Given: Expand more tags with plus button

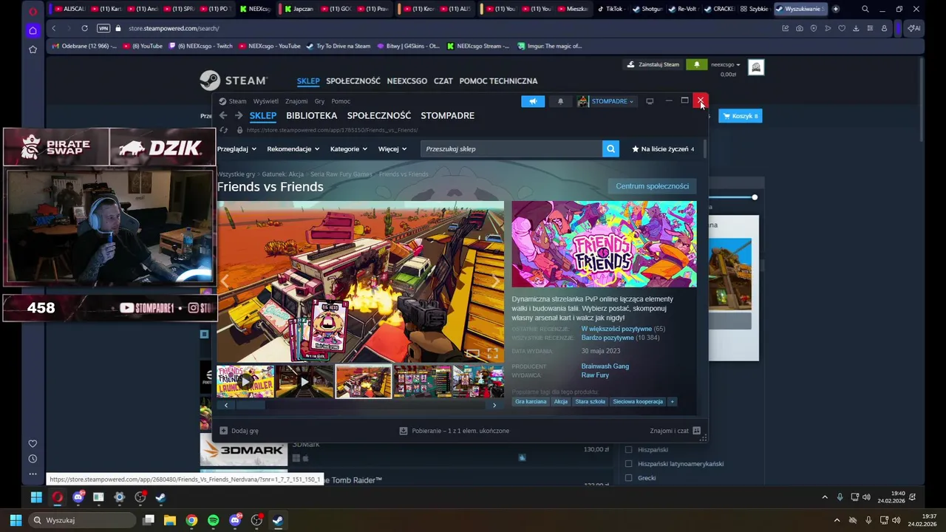Looking at the screenshot, I should coord(672,401).
